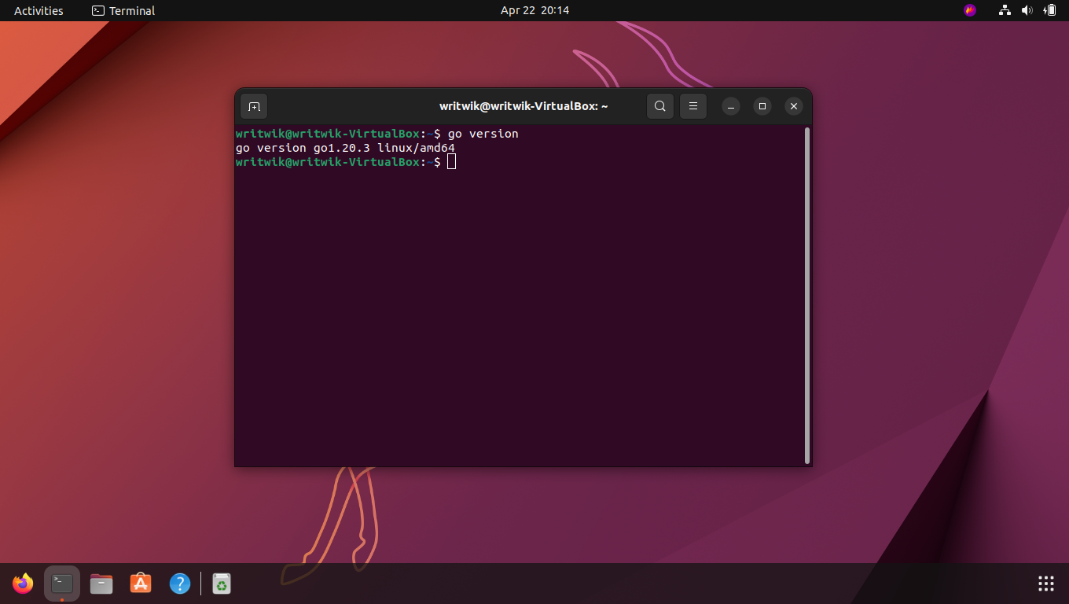Open the calendar by clicking the date
Image resolution: width=1069 pixels, height=604 pixels.
tap(534, 10)
